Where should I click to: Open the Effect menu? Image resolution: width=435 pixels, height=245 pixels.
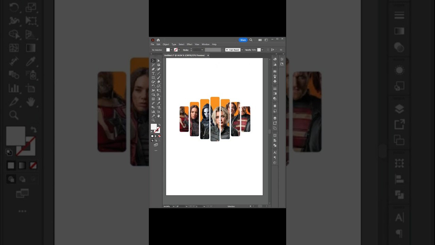(189, 44)
